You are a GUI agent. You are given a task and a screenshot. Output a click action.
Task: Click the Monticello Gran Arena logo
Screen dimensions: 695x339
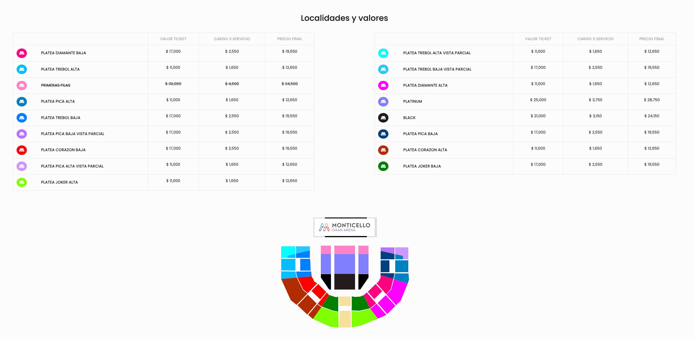tap(345, 227)
